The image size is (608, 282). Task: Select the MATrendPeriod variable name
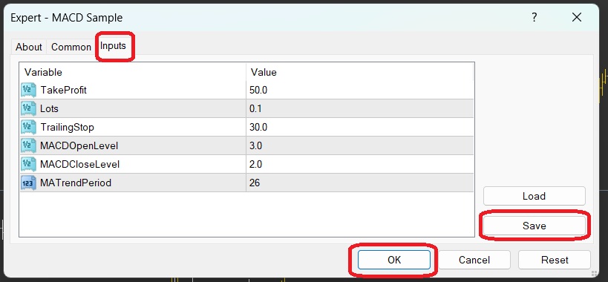(76, 183)
